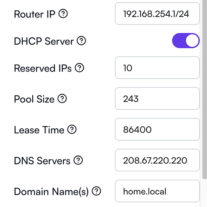This screenshot has height=207, width=207.
Task: Click the Domain Name(s) help icon
Action: (96, 191)
